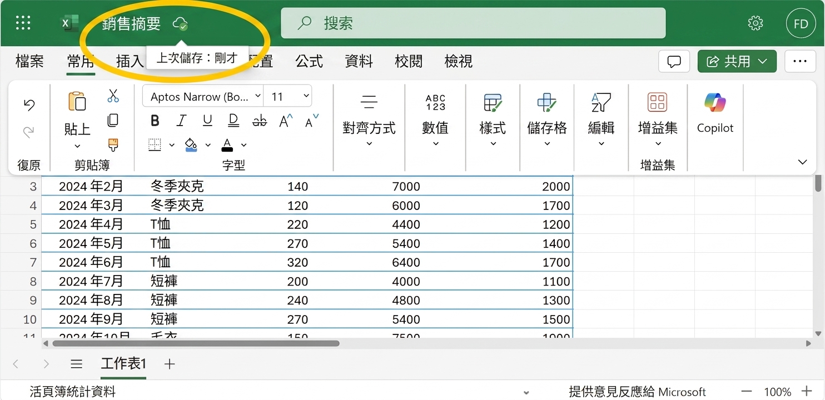Click the 100% zoom level
The image size is (825, 400).
point(778,392)
